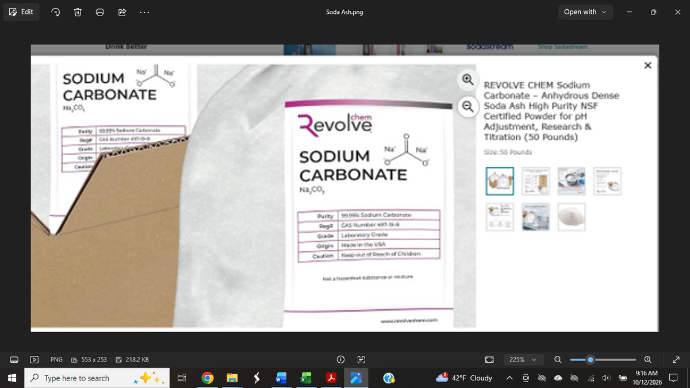Open Word from the taskbar
690x388 pixels.
[282, 378]
